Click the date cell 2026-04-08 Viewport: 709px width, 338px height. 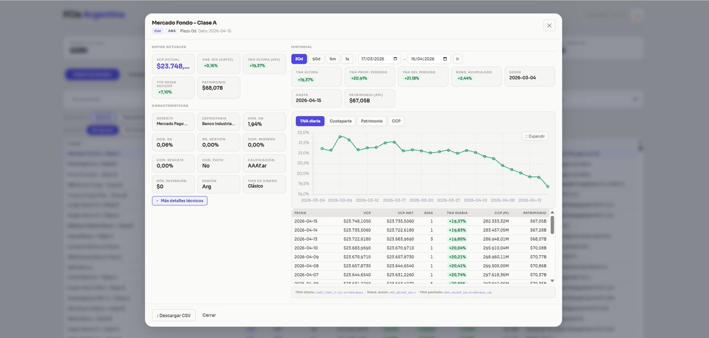[x=305, y=265]
